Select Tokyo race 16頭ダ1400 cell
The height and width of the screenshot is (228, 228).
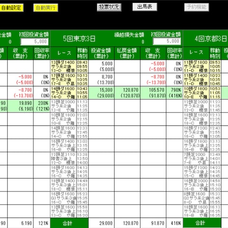coord(63,145)
